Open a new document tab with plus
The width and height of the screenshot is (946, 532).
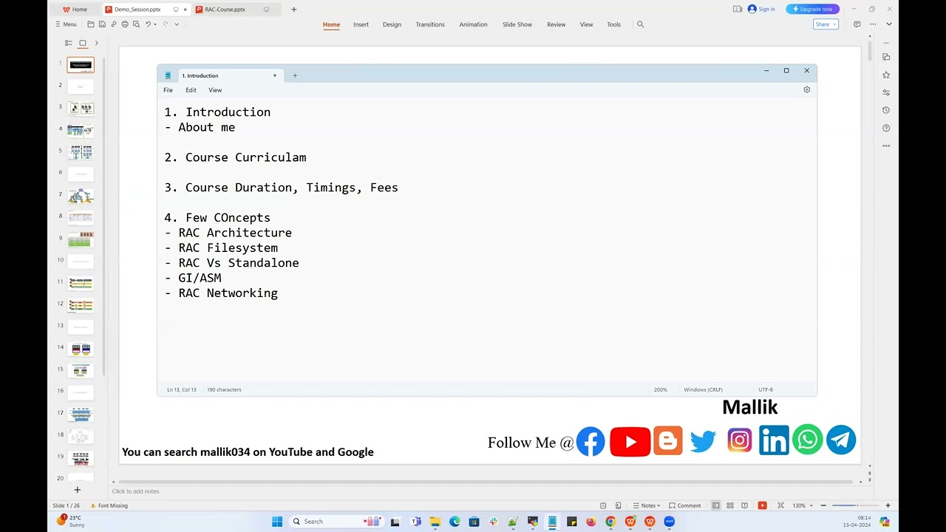(294, 10)
